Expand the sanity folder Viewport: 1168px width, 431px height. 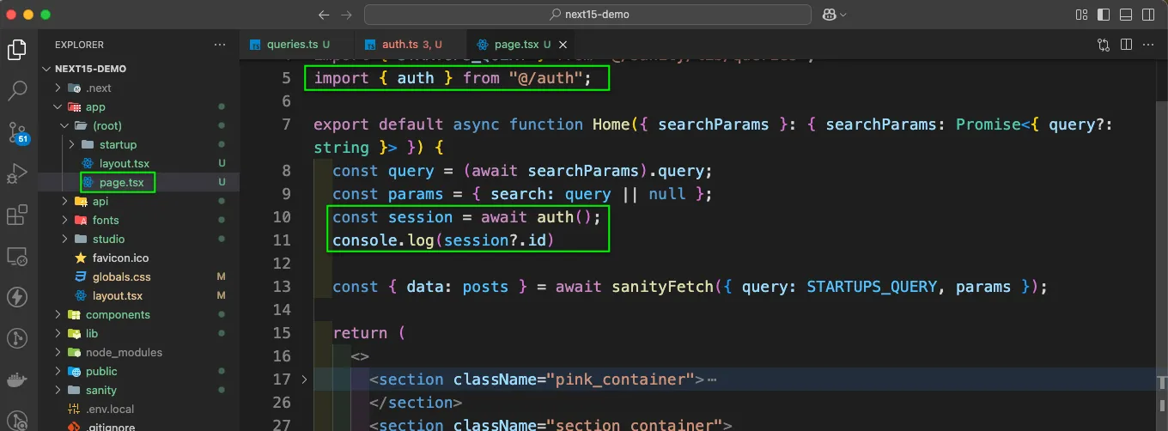click(x=58, y=390)
